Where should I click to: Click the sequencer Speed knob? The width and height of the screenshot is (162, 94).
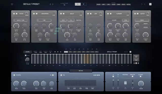coord(27,59)
